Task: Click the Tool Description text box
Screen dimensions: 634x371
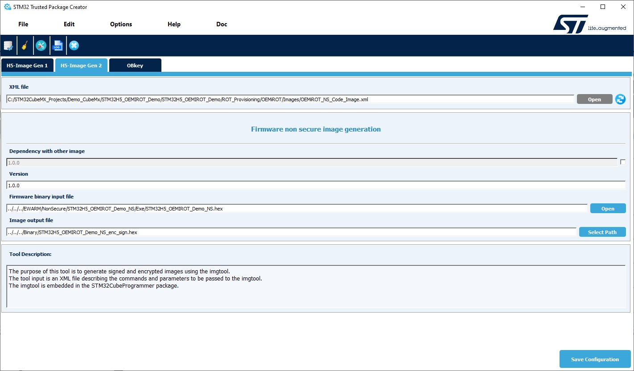Action: point(316,286)
